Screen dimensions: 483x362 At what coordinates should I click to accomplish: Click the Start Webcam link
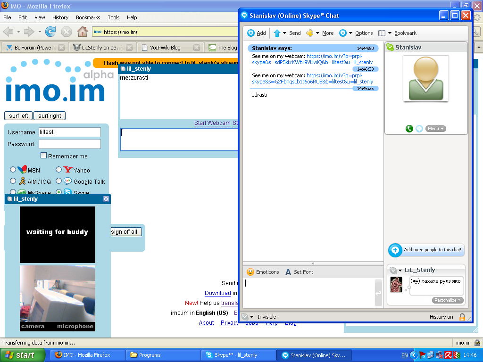[212, 123]
